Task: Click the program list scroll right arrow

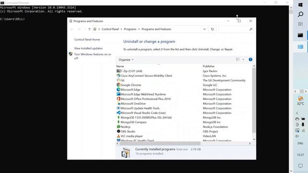Action: click(250, 143)
